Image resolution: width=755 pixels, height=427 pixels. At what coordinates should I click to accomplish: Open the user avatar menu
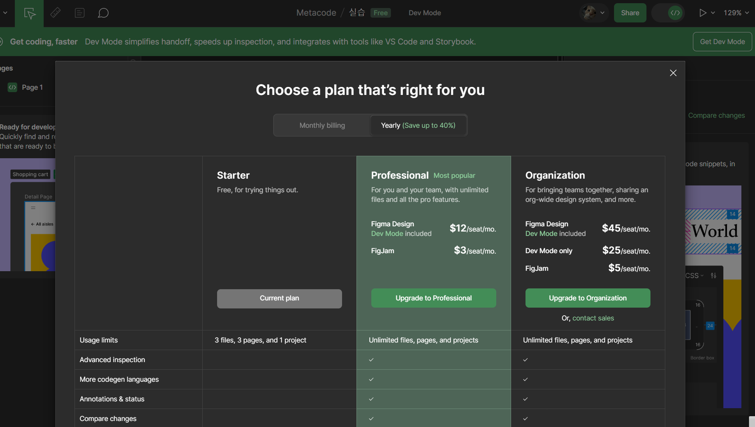point(589,13)
